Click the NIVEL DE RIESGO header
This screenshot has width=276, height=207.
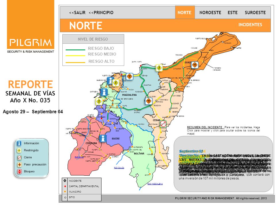pyautogui.click(x=93, y=39)
